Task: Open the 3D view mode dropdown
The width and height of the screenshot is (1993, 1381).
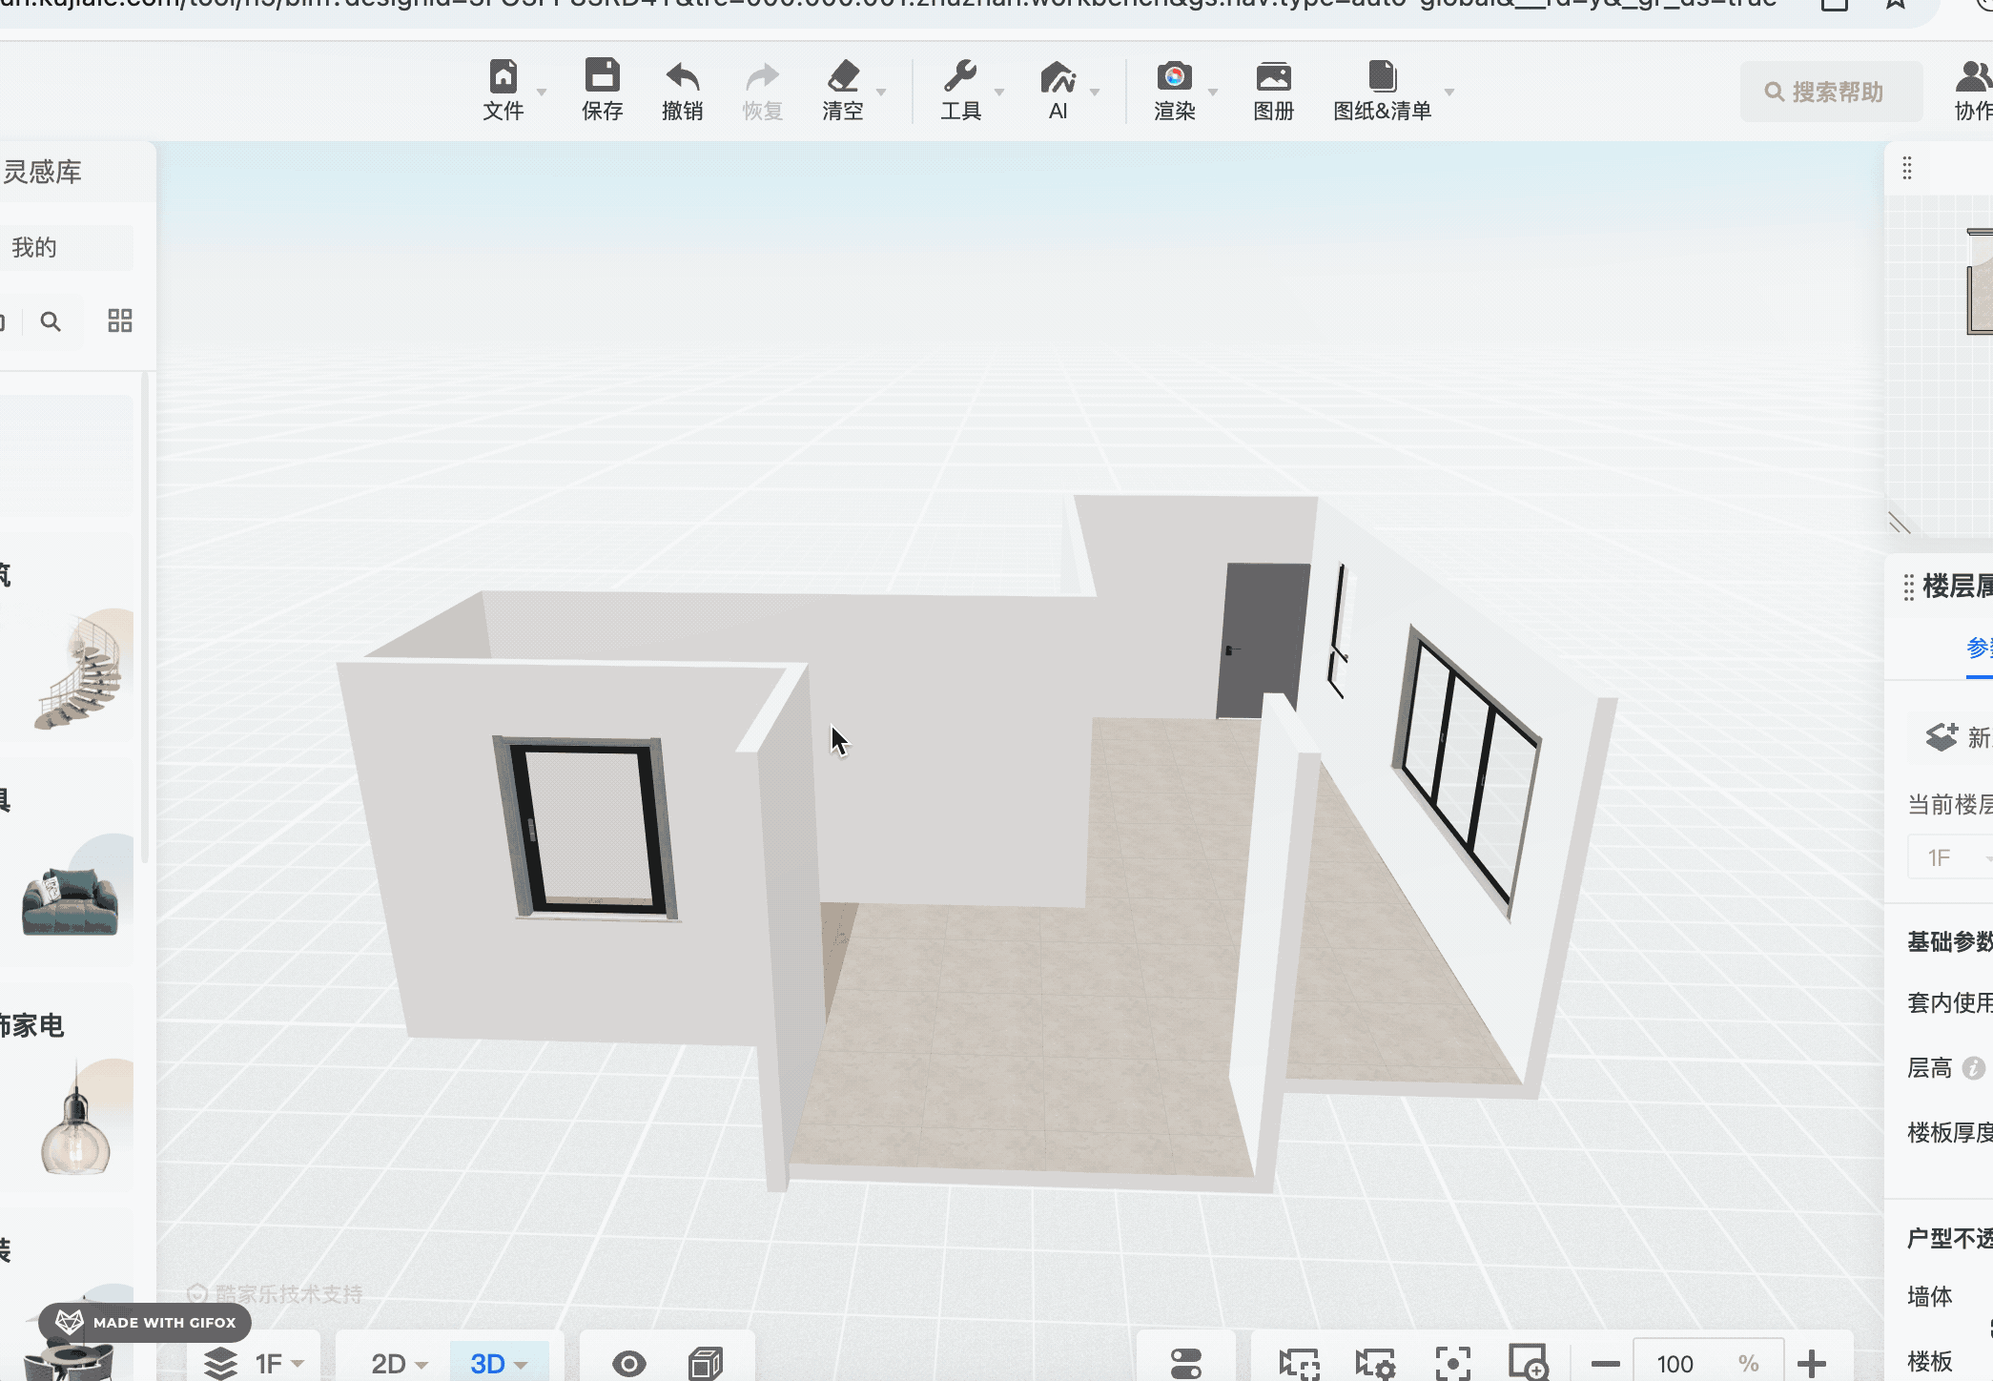Action: click(499, 1364)
